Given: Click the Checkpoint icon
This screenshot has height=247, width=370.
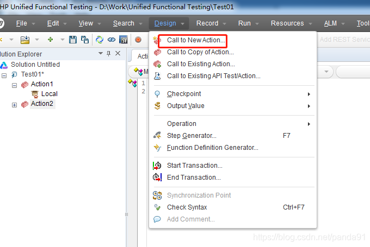Looking at the screenshot, I should 157,94.
